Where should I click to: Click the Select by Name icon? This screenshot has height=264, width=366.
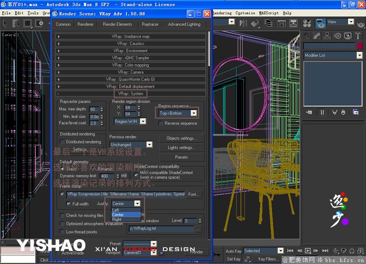(16, 23)
